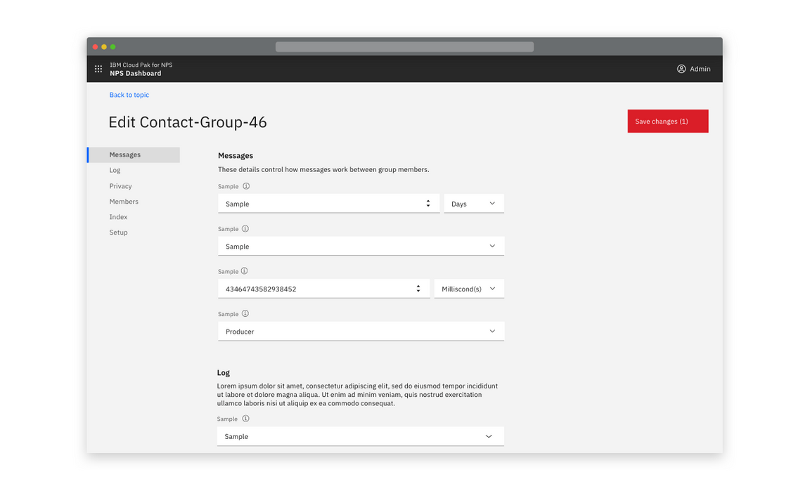Click the info icon in the Log section

[x=245, y=418]
